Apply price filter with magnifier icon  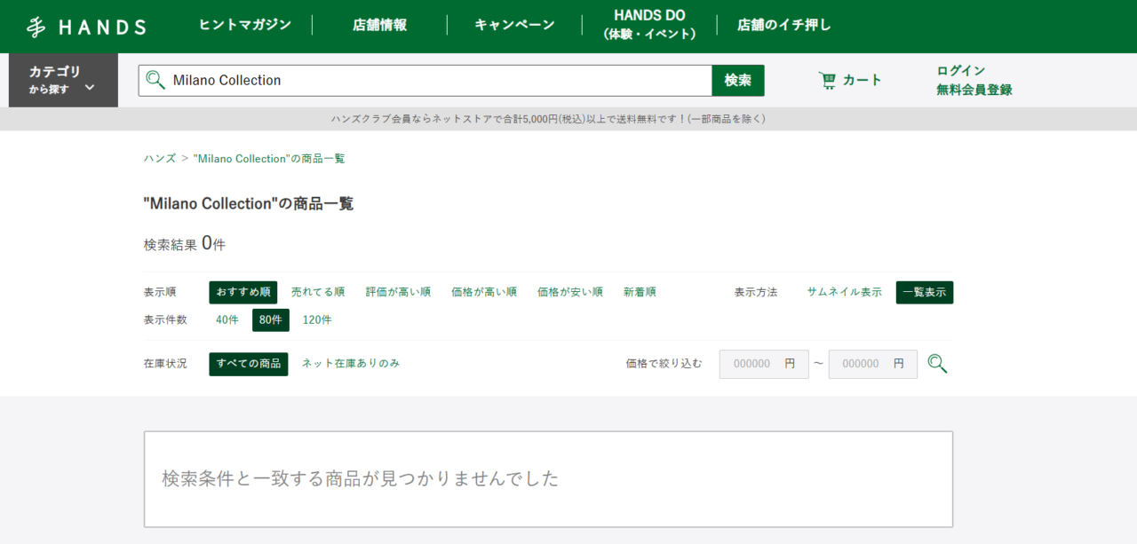[x=937, y=364]
